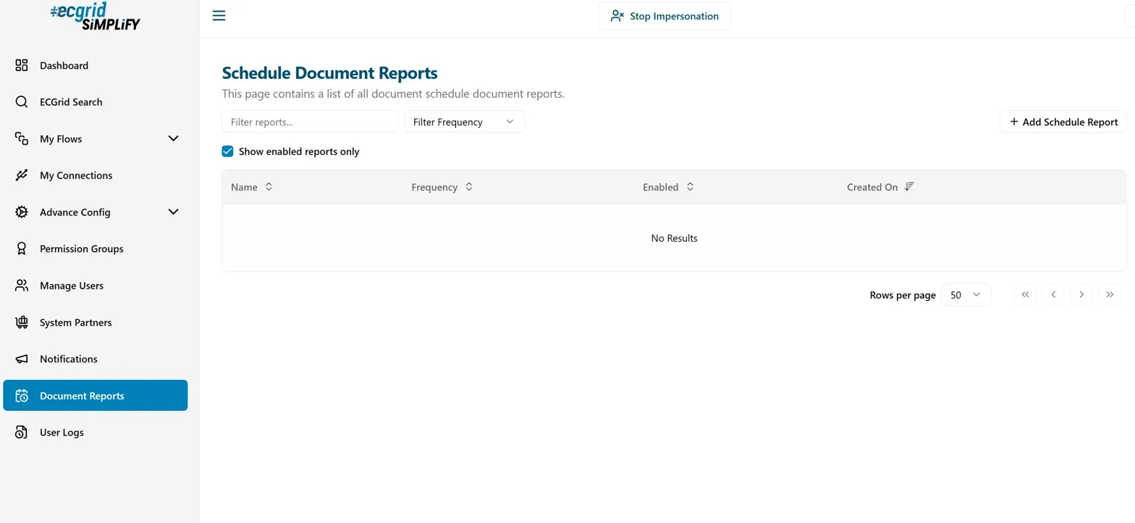Open the Filter Frequency dropdown
1135x523 pixels.
(x=464, y=122)
